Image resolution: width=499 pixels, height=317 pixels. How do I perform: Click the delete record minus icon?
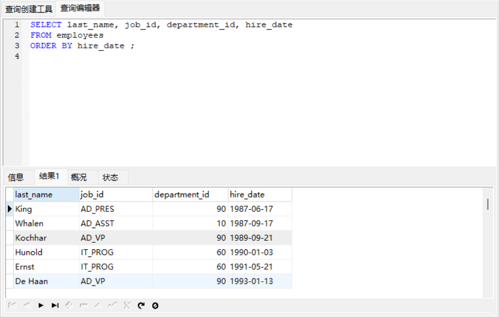(x=84, y=305)
